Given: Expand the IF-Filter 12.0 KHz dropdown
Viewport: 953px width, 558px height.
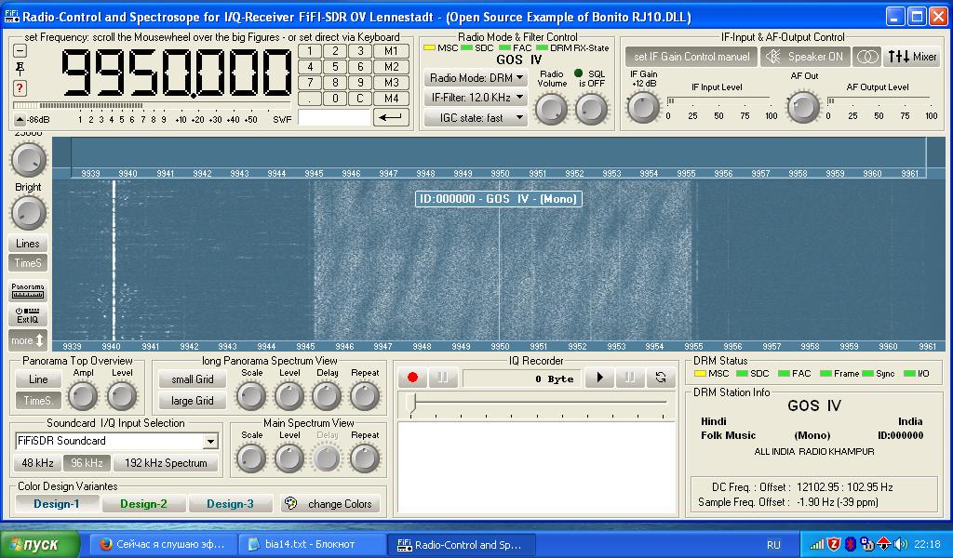Looking at the screenshot, I should pos(476,97).
